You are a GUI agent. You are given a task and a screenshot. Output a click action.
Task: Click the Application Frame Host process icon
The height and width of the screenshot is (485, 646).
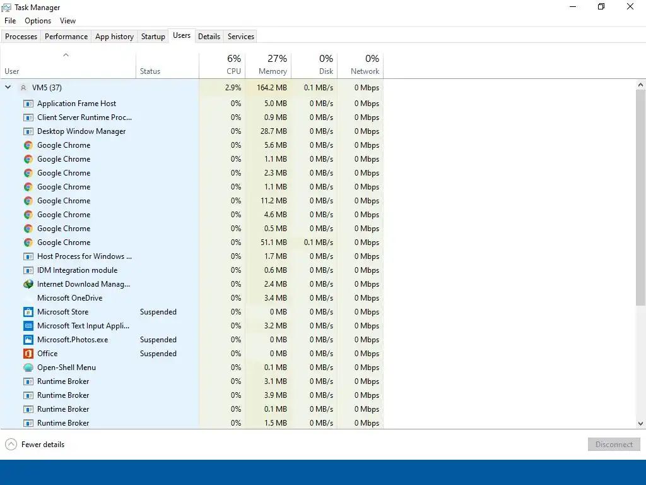tap(28, 104)
